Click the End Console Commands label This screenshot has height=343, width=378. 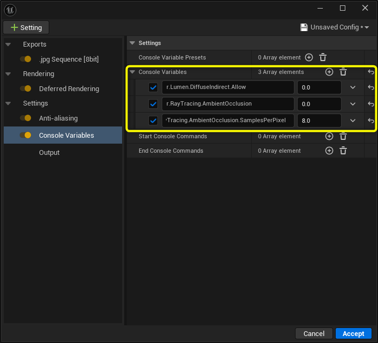tap(171, 151)
